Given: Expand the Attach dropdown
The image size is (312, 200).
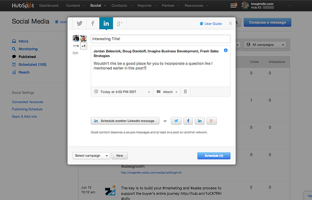Looking at the screenshot, I should point(167,92).
